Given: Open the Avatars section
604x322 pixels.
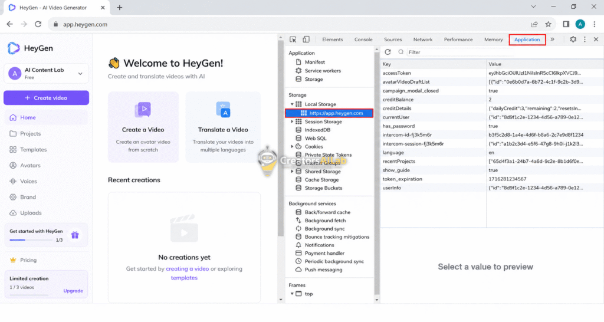Looking at the screenshot, I should coord(25,165).
